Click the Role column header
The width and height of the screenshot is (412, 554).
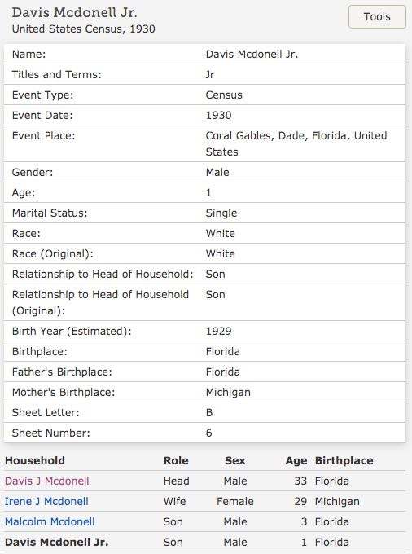click(176, 461)
